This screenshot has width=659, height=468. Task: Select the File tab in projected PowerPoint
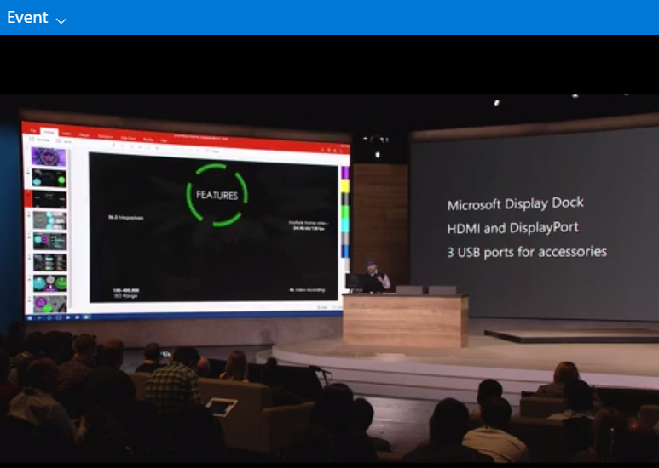pos(32,130)
